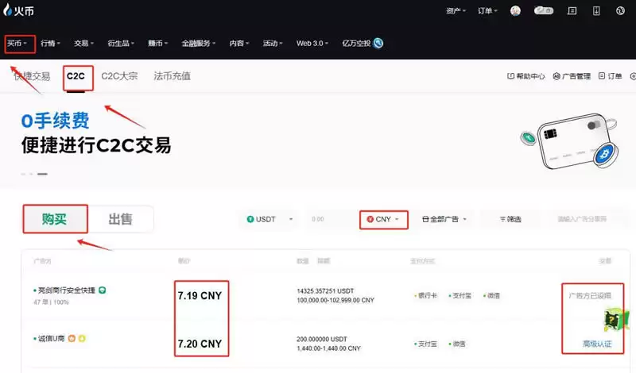The width and height of the screenshot is (636, 373).
Task: Click the 筛选 filter button
Action: pos(510,219)
